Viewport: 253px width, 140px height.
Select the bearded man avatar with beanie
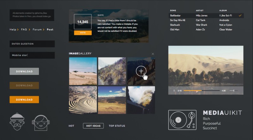[16, 121]
